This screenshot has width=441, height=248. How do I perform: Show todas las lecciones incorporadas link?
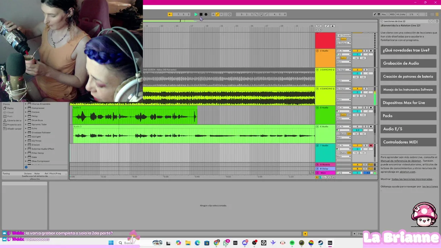click(x=412, y=179)
